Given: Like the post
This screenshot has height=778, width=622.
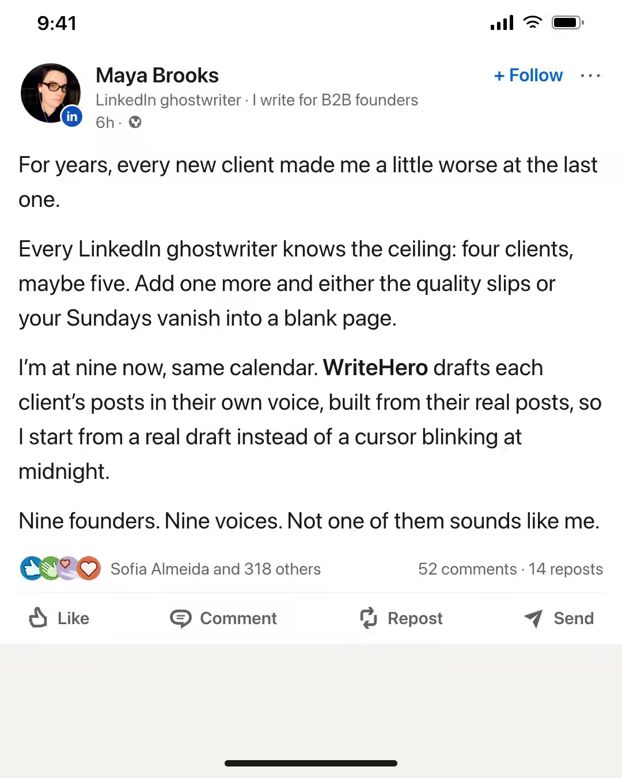Looking at the screenshot, I should (59, 618).
